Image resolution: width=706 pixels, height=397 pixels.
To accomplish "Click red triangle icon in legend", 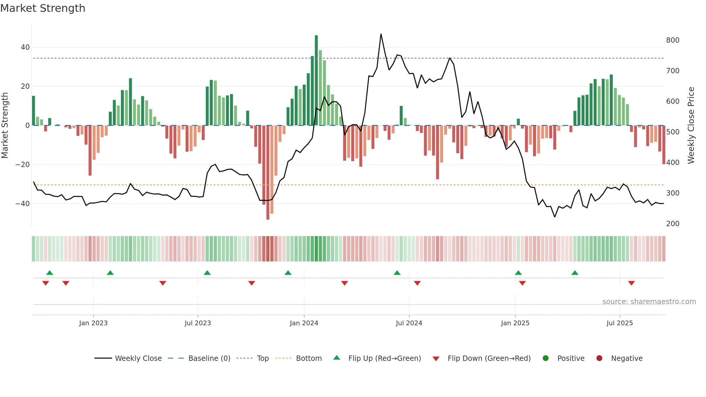I will tap(436, 359).
